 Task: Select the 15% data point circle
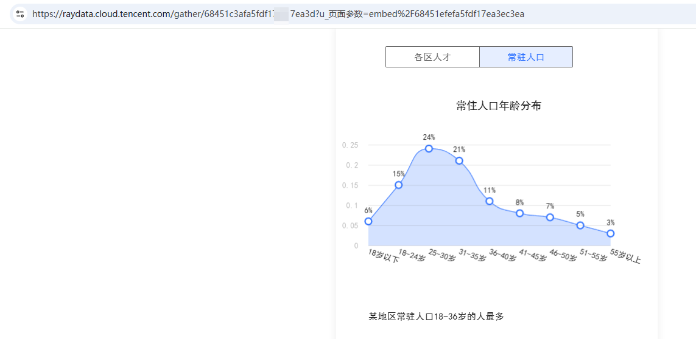click(398, 185)
